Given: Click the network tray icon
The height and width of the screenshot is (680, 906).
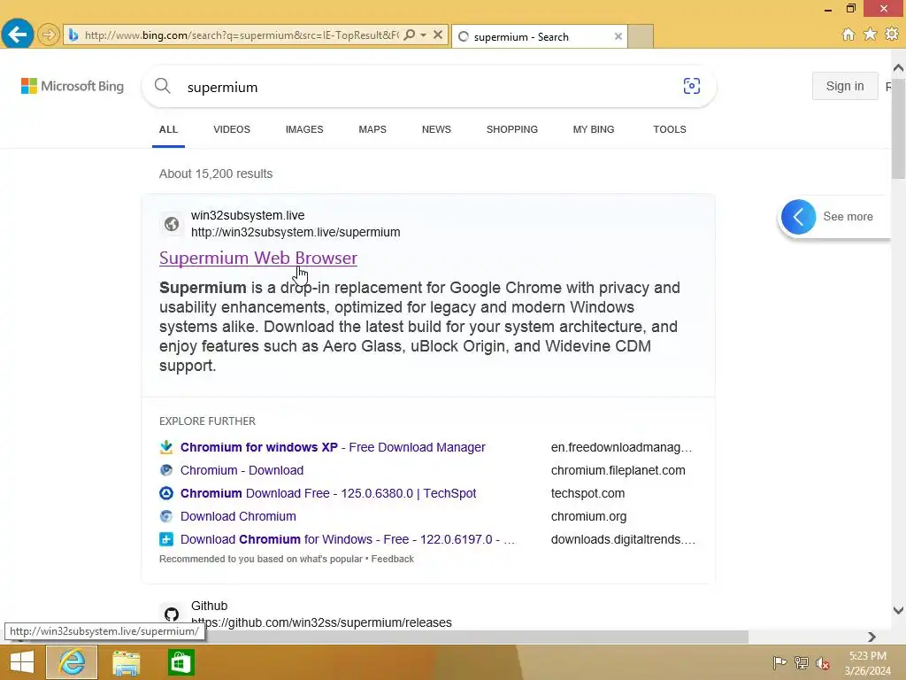Looking at the screenshot, I should [802, 662].
